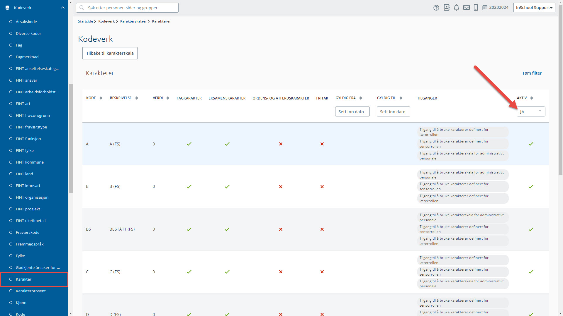Click the search field for personer, sider og grupper
Screen dimensions: 563x316
tap(127, 8)
